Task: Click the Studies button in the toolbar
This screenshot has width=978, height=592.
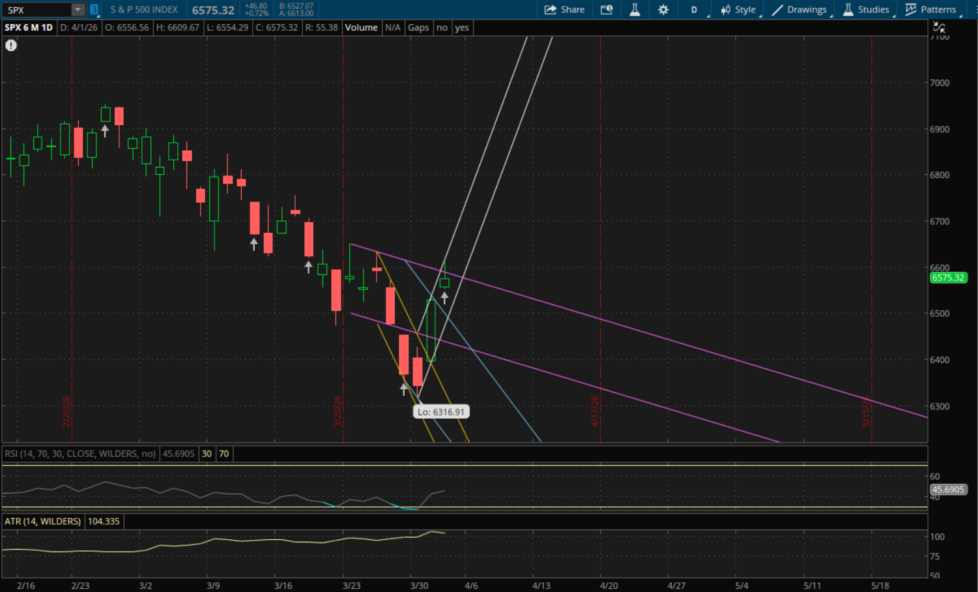Action: tap(866, 10)
